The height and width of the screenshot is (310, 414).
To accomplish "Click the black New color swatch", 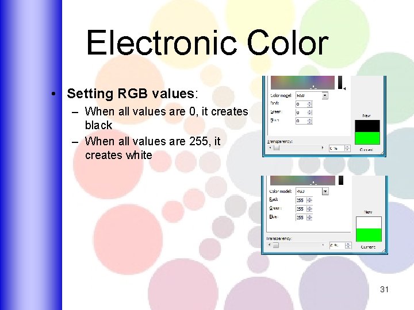I will pos(367,126).
